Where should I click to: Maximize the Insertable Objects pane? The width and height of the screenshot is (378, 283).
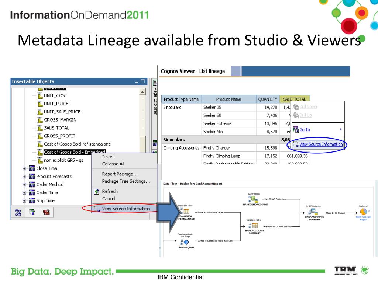(143, 81)
